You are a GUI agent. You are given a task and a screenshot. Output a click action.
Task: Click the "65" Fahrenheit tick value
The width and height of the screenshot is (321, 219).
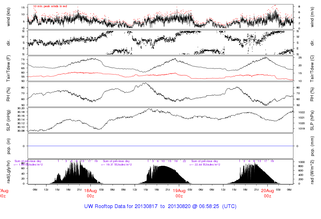(23, 68)
